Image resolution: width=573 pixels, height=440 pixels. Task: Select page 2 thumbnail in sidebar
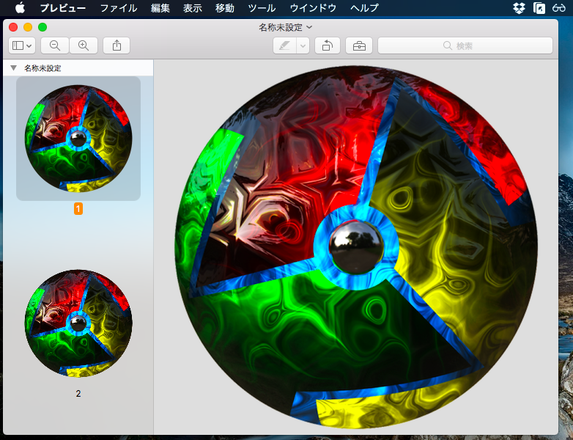78,323
